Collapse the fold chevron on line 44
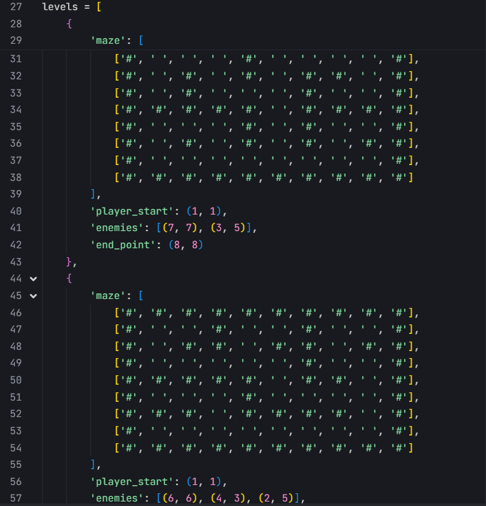 coord(33,279)
